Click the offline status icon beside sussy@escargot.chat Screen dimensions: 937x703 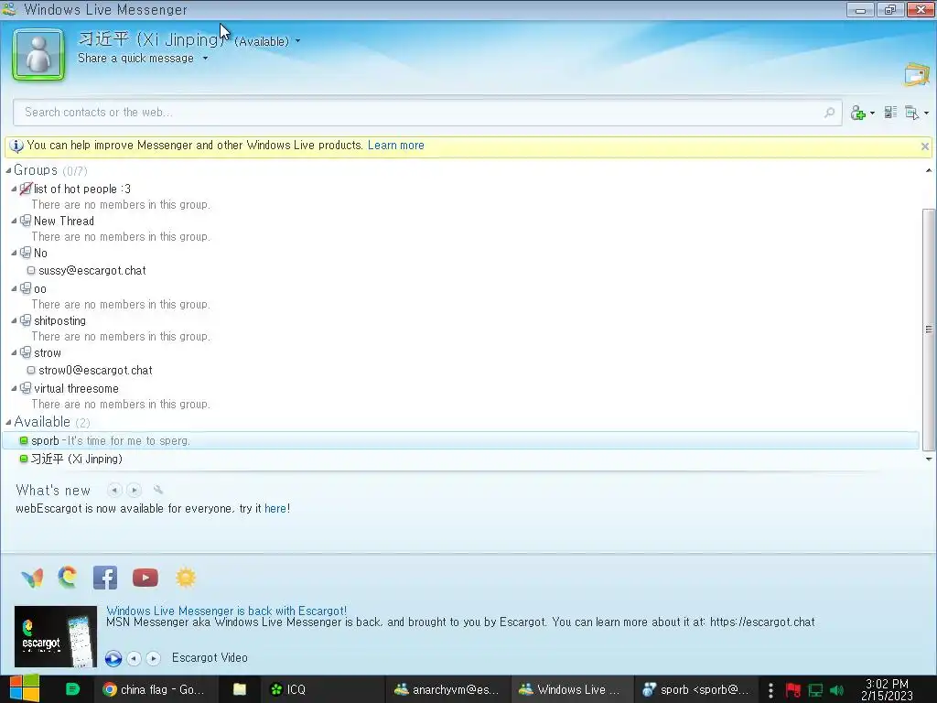(x=31, y=270)
